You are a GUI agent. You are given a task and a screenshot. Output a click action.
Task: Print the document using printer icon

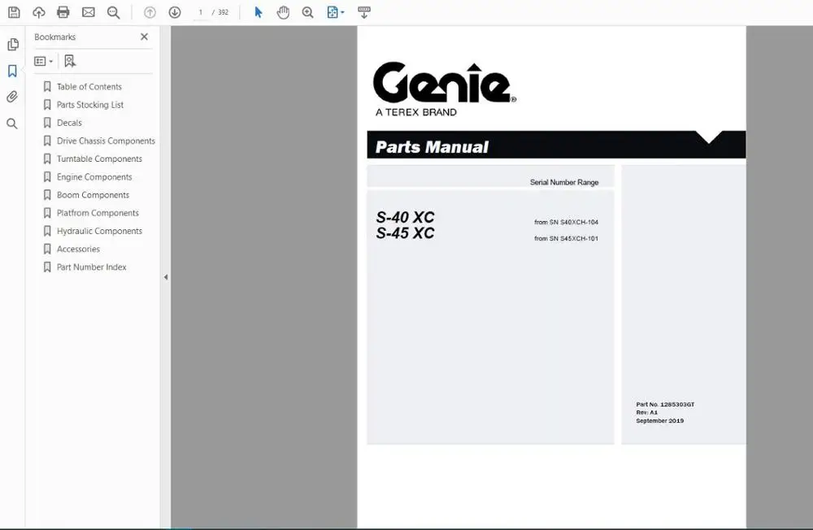click(x=63, y=12)
